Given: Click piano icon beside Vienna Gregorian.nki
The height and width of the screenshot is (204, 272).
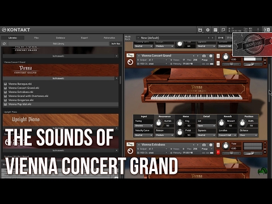Looking at the screenshot, I should (x=6, y=100).
